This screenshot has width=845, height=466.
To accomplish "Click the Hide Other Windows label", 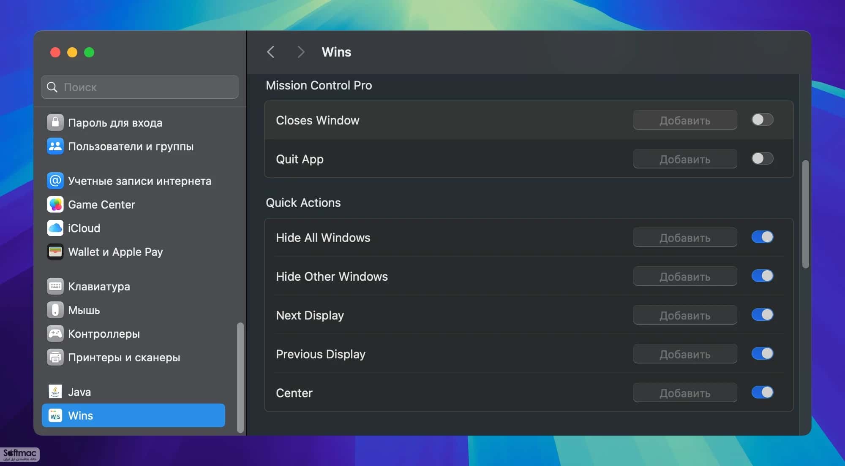I will (332, 276).
